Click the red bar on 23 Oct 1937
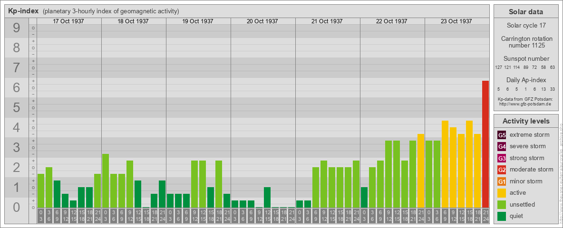This screenshot has height=228, width=563. (485, 144)
